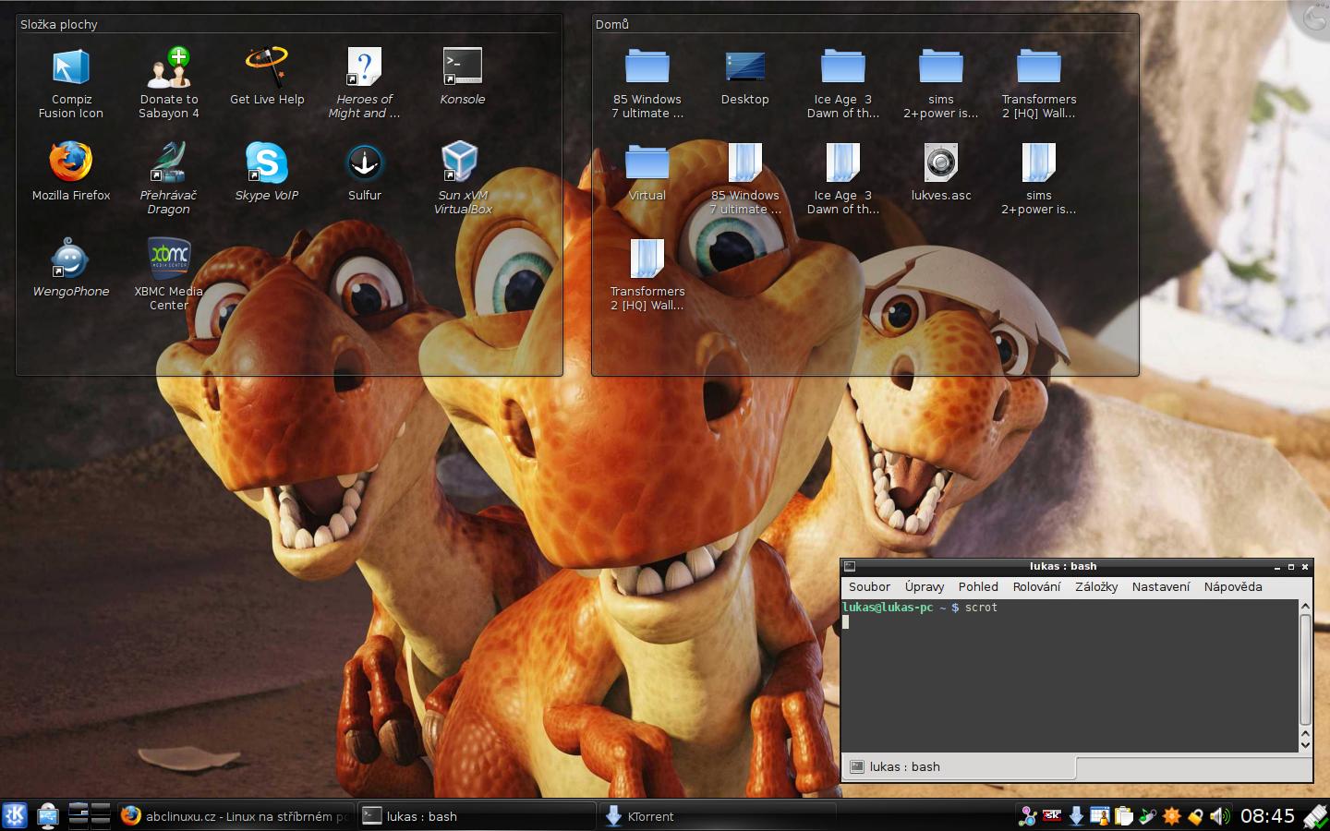The image size is (1330, 831).
Task: Open the volume speaker tray icon
Action: coord(1220,815)
